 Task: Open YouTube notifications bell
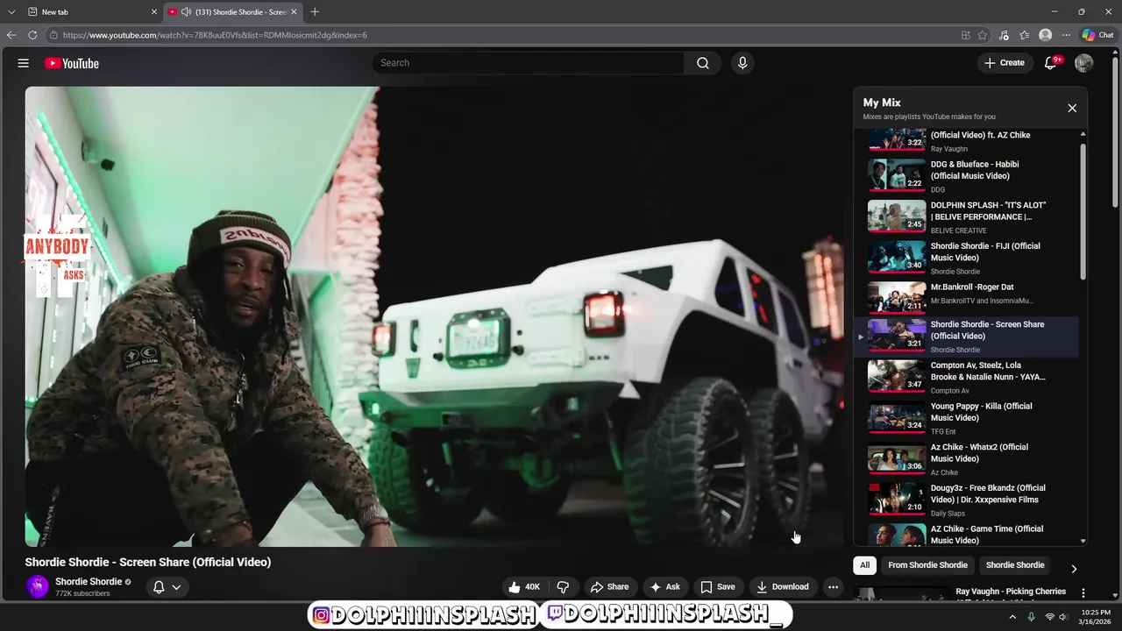(1050, 63)
